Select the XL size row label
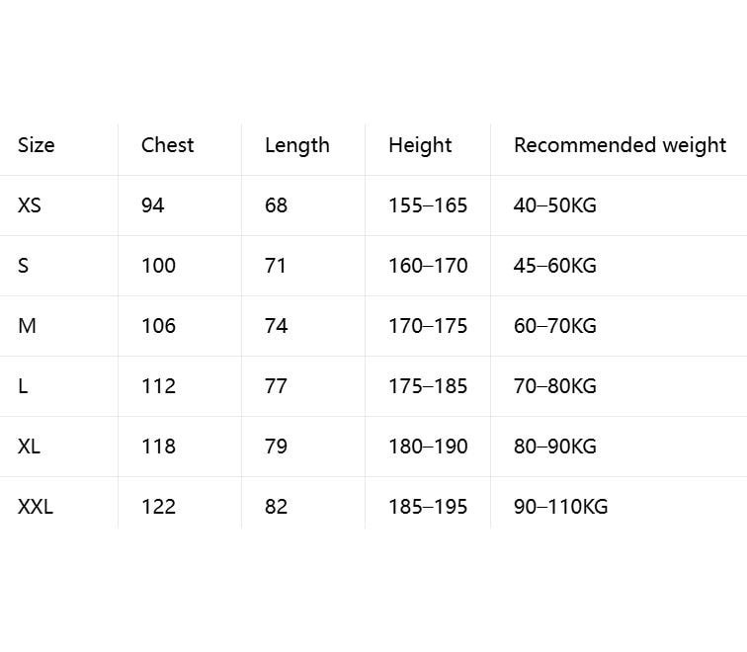This screenshot has width=747, height=652. pyautogui.click(x=29, y=447)
